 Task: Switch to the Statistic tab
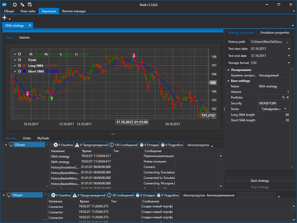[x=24, y=38]
